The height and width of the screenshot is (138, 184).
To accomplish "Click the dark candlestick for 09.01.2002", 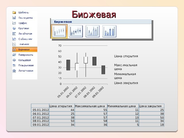I will coord(103,70).
